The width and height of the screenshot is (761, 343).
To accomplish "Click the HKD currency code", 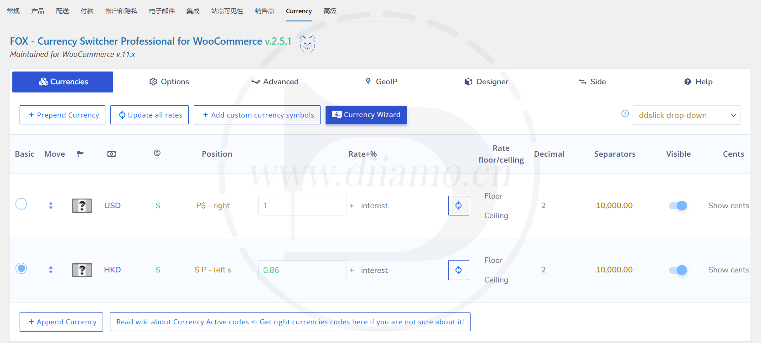I will pos(112,270).
